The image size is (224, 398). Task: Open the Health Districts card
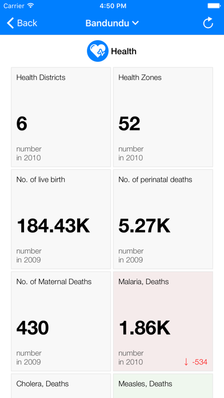pyautogui.click(x=61, y=117)
